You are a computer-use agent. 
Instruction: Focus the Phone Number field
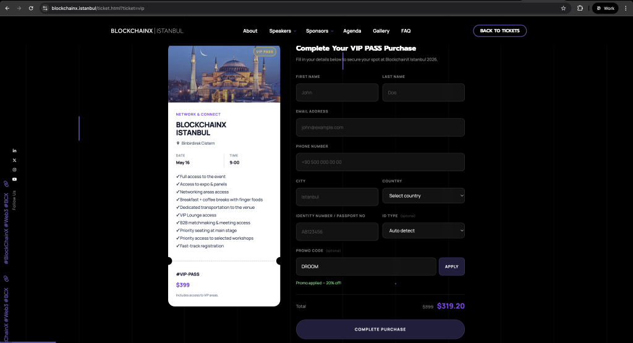(380, 162)
